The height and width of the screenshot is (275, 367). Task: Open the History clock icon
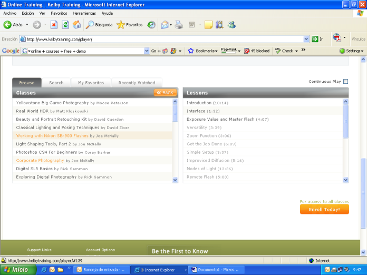pyautogui.click(x=151, y=25)
